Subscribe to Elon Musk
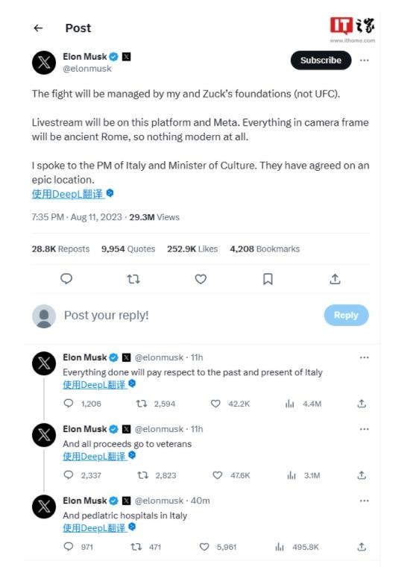 click(x=321, y=60)
